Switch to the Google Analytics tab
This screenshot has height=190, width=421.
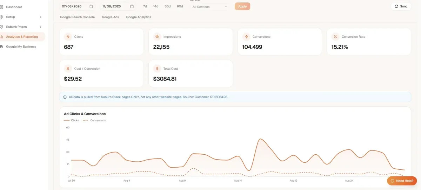139,17
